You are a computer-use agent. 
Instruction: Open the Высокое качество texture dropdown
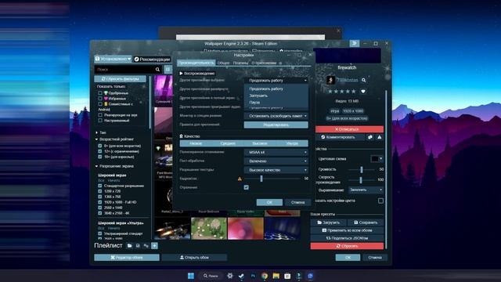[276, 170]
